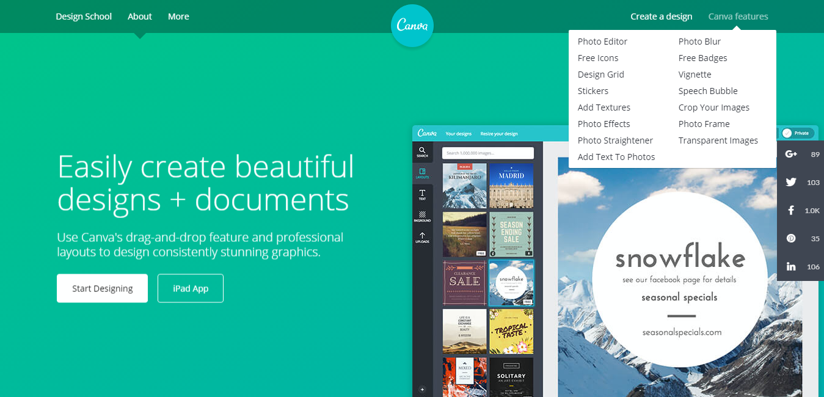The width and height of the screenshot is (824, 397).
Task: Open the More menu
Action: click(x=178, y=16)
